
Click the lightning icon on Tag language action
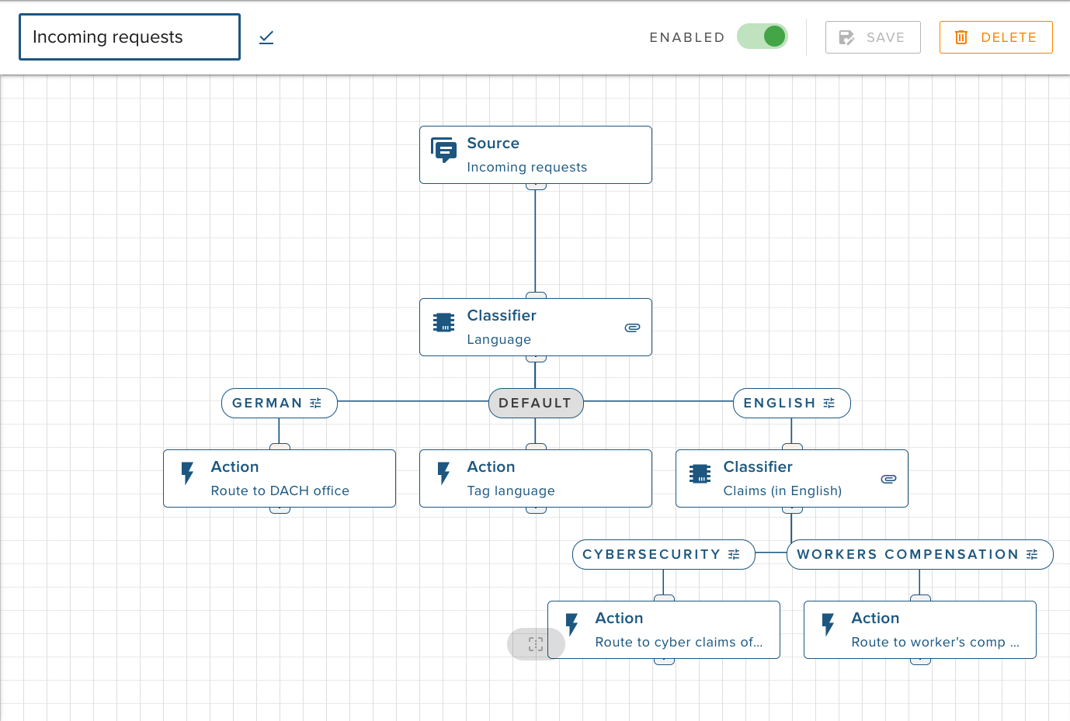pos(443,473)
